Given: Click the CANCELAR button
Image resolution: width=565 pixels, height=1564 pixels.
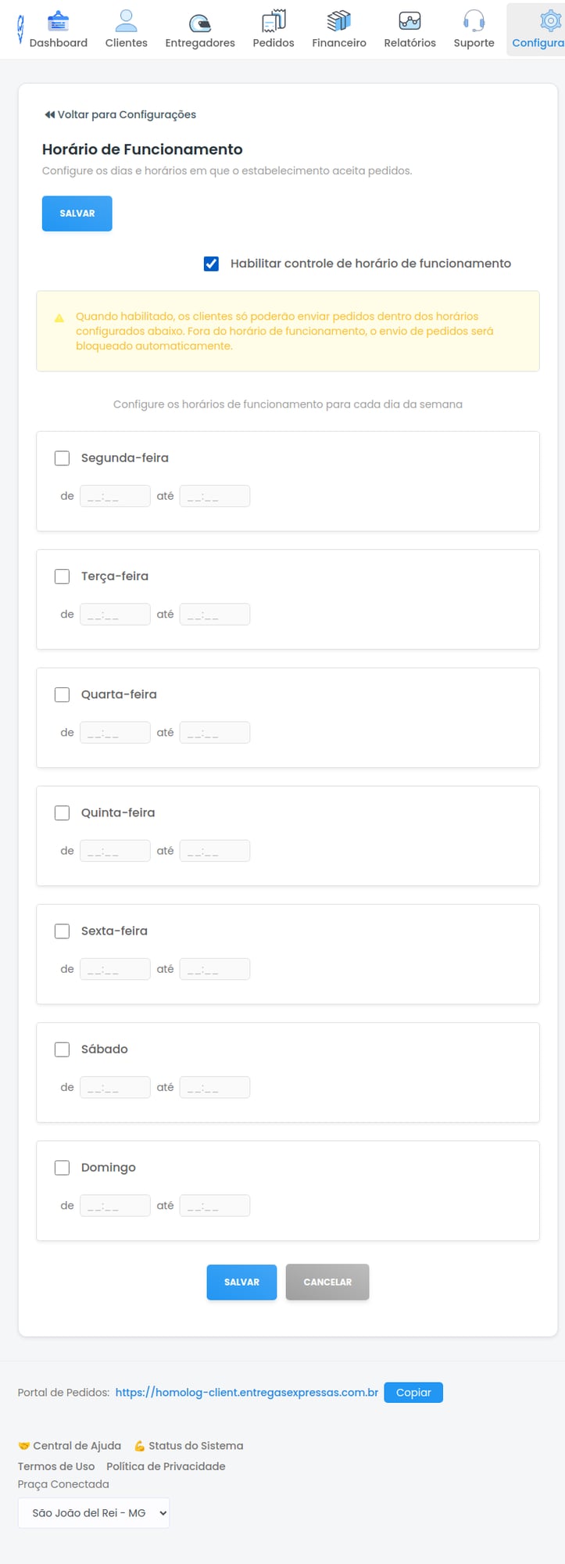Looking at the screenshot, I should pyautogui.click(x=327, y=1282).
